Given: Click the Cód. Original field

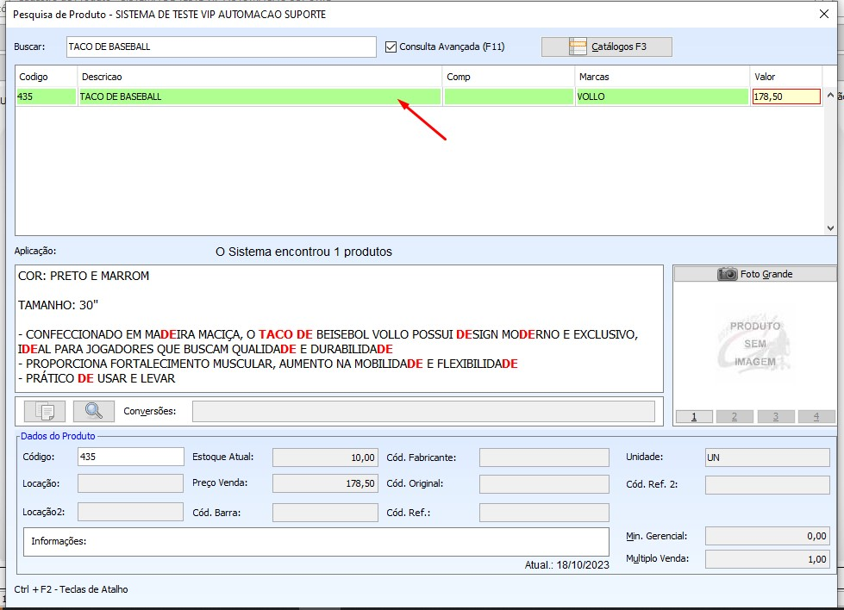Looking at the screenshot, I should pos(544,484).
